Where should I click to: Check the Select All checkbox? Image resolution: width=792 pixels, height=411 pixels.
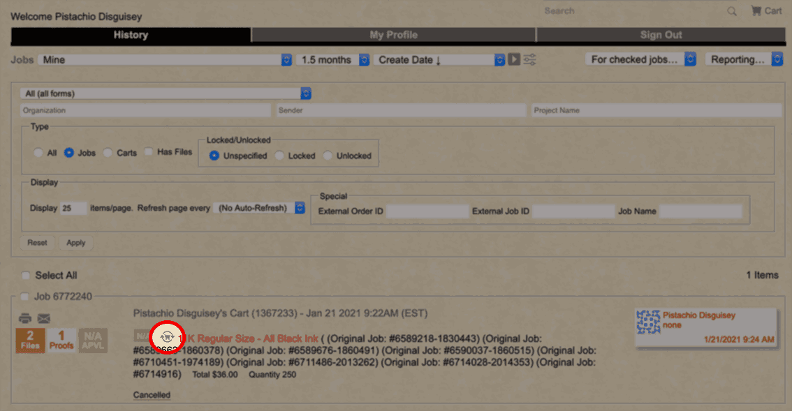coord(25,275)
